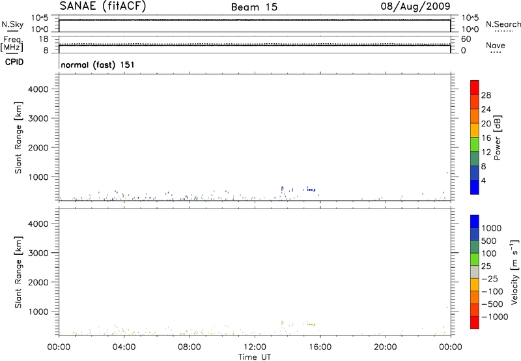Viewport: 521px width, 361px height.
Task: Click the 60 tick on Nave axis
Action: [x=466, y=39]
